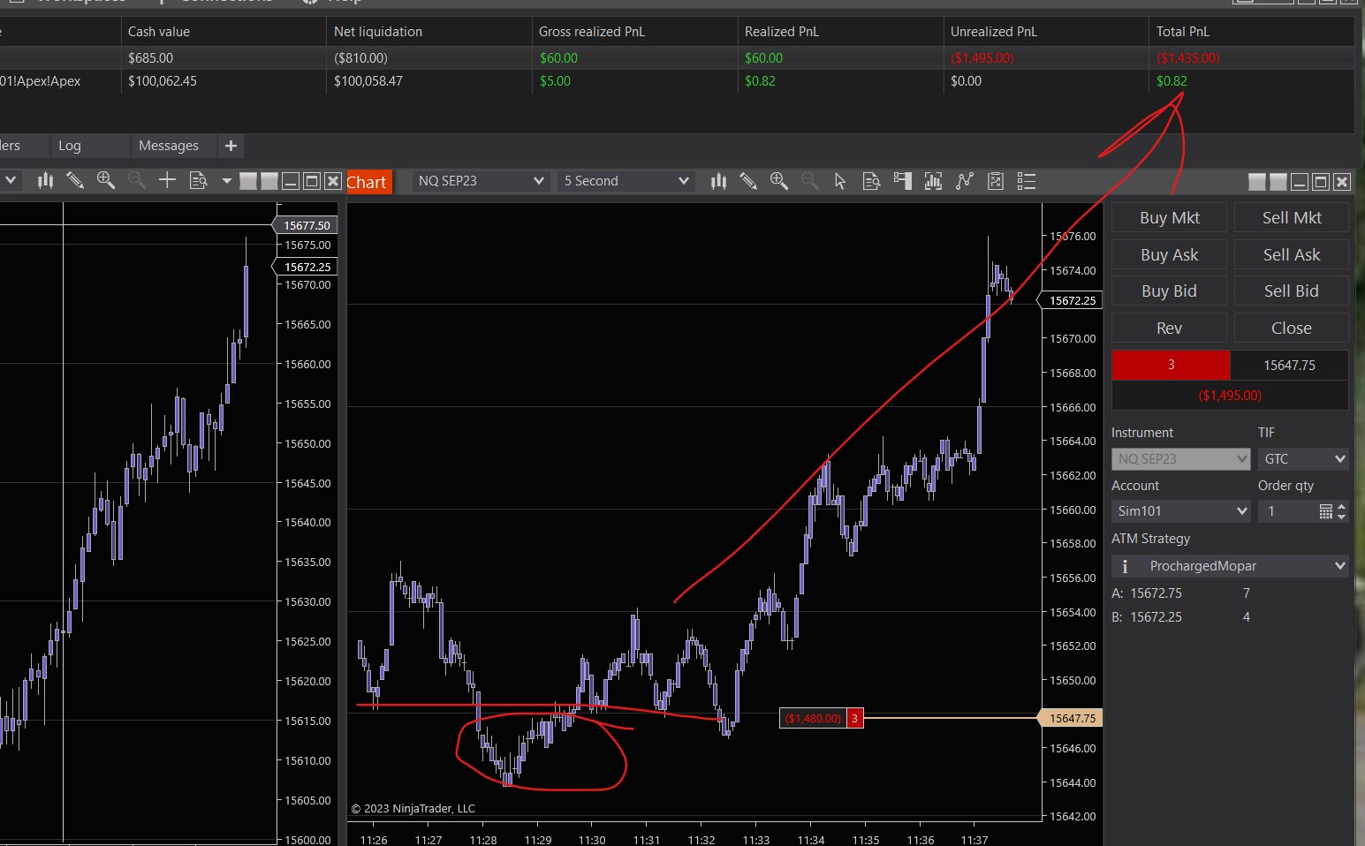Select the Chart tab

(x=369, y=182)
